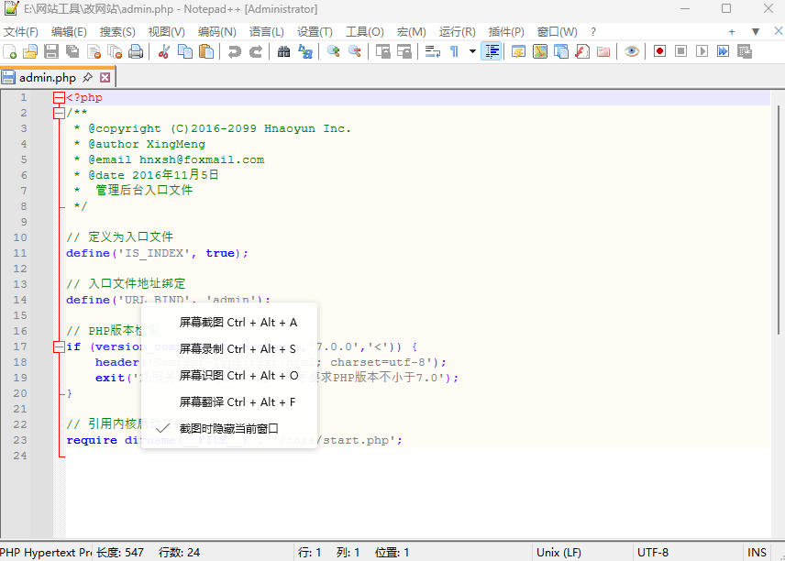Open the Replace dialog icon
Screen dimensions: 785x561
point(304,51)
